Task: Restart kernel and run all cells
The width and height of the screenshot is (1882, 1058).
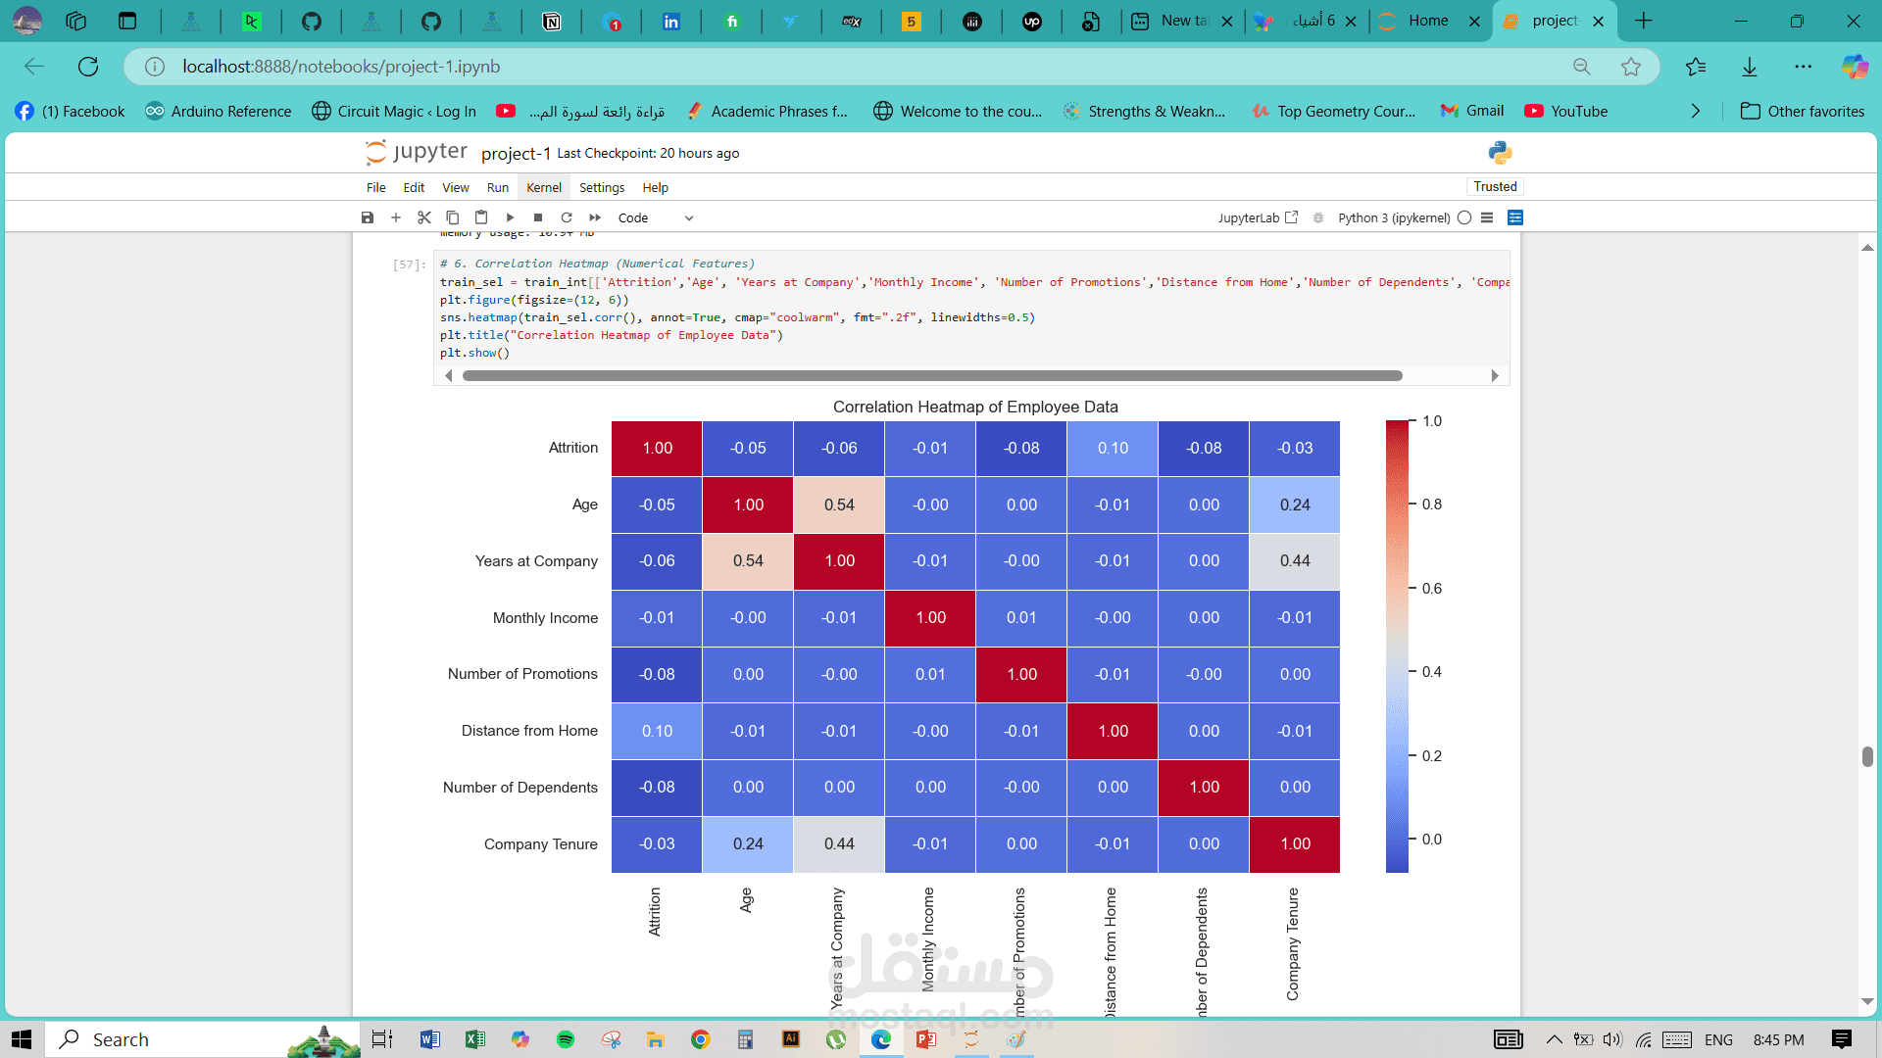Action: pos(595,217)
